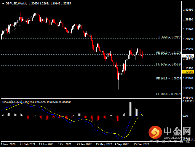Click the FE 127.2 = 1.15338 label
Image resolution: width=195 pixels, height=147 pixels.
pyautogui.click(x=169, y=64)
